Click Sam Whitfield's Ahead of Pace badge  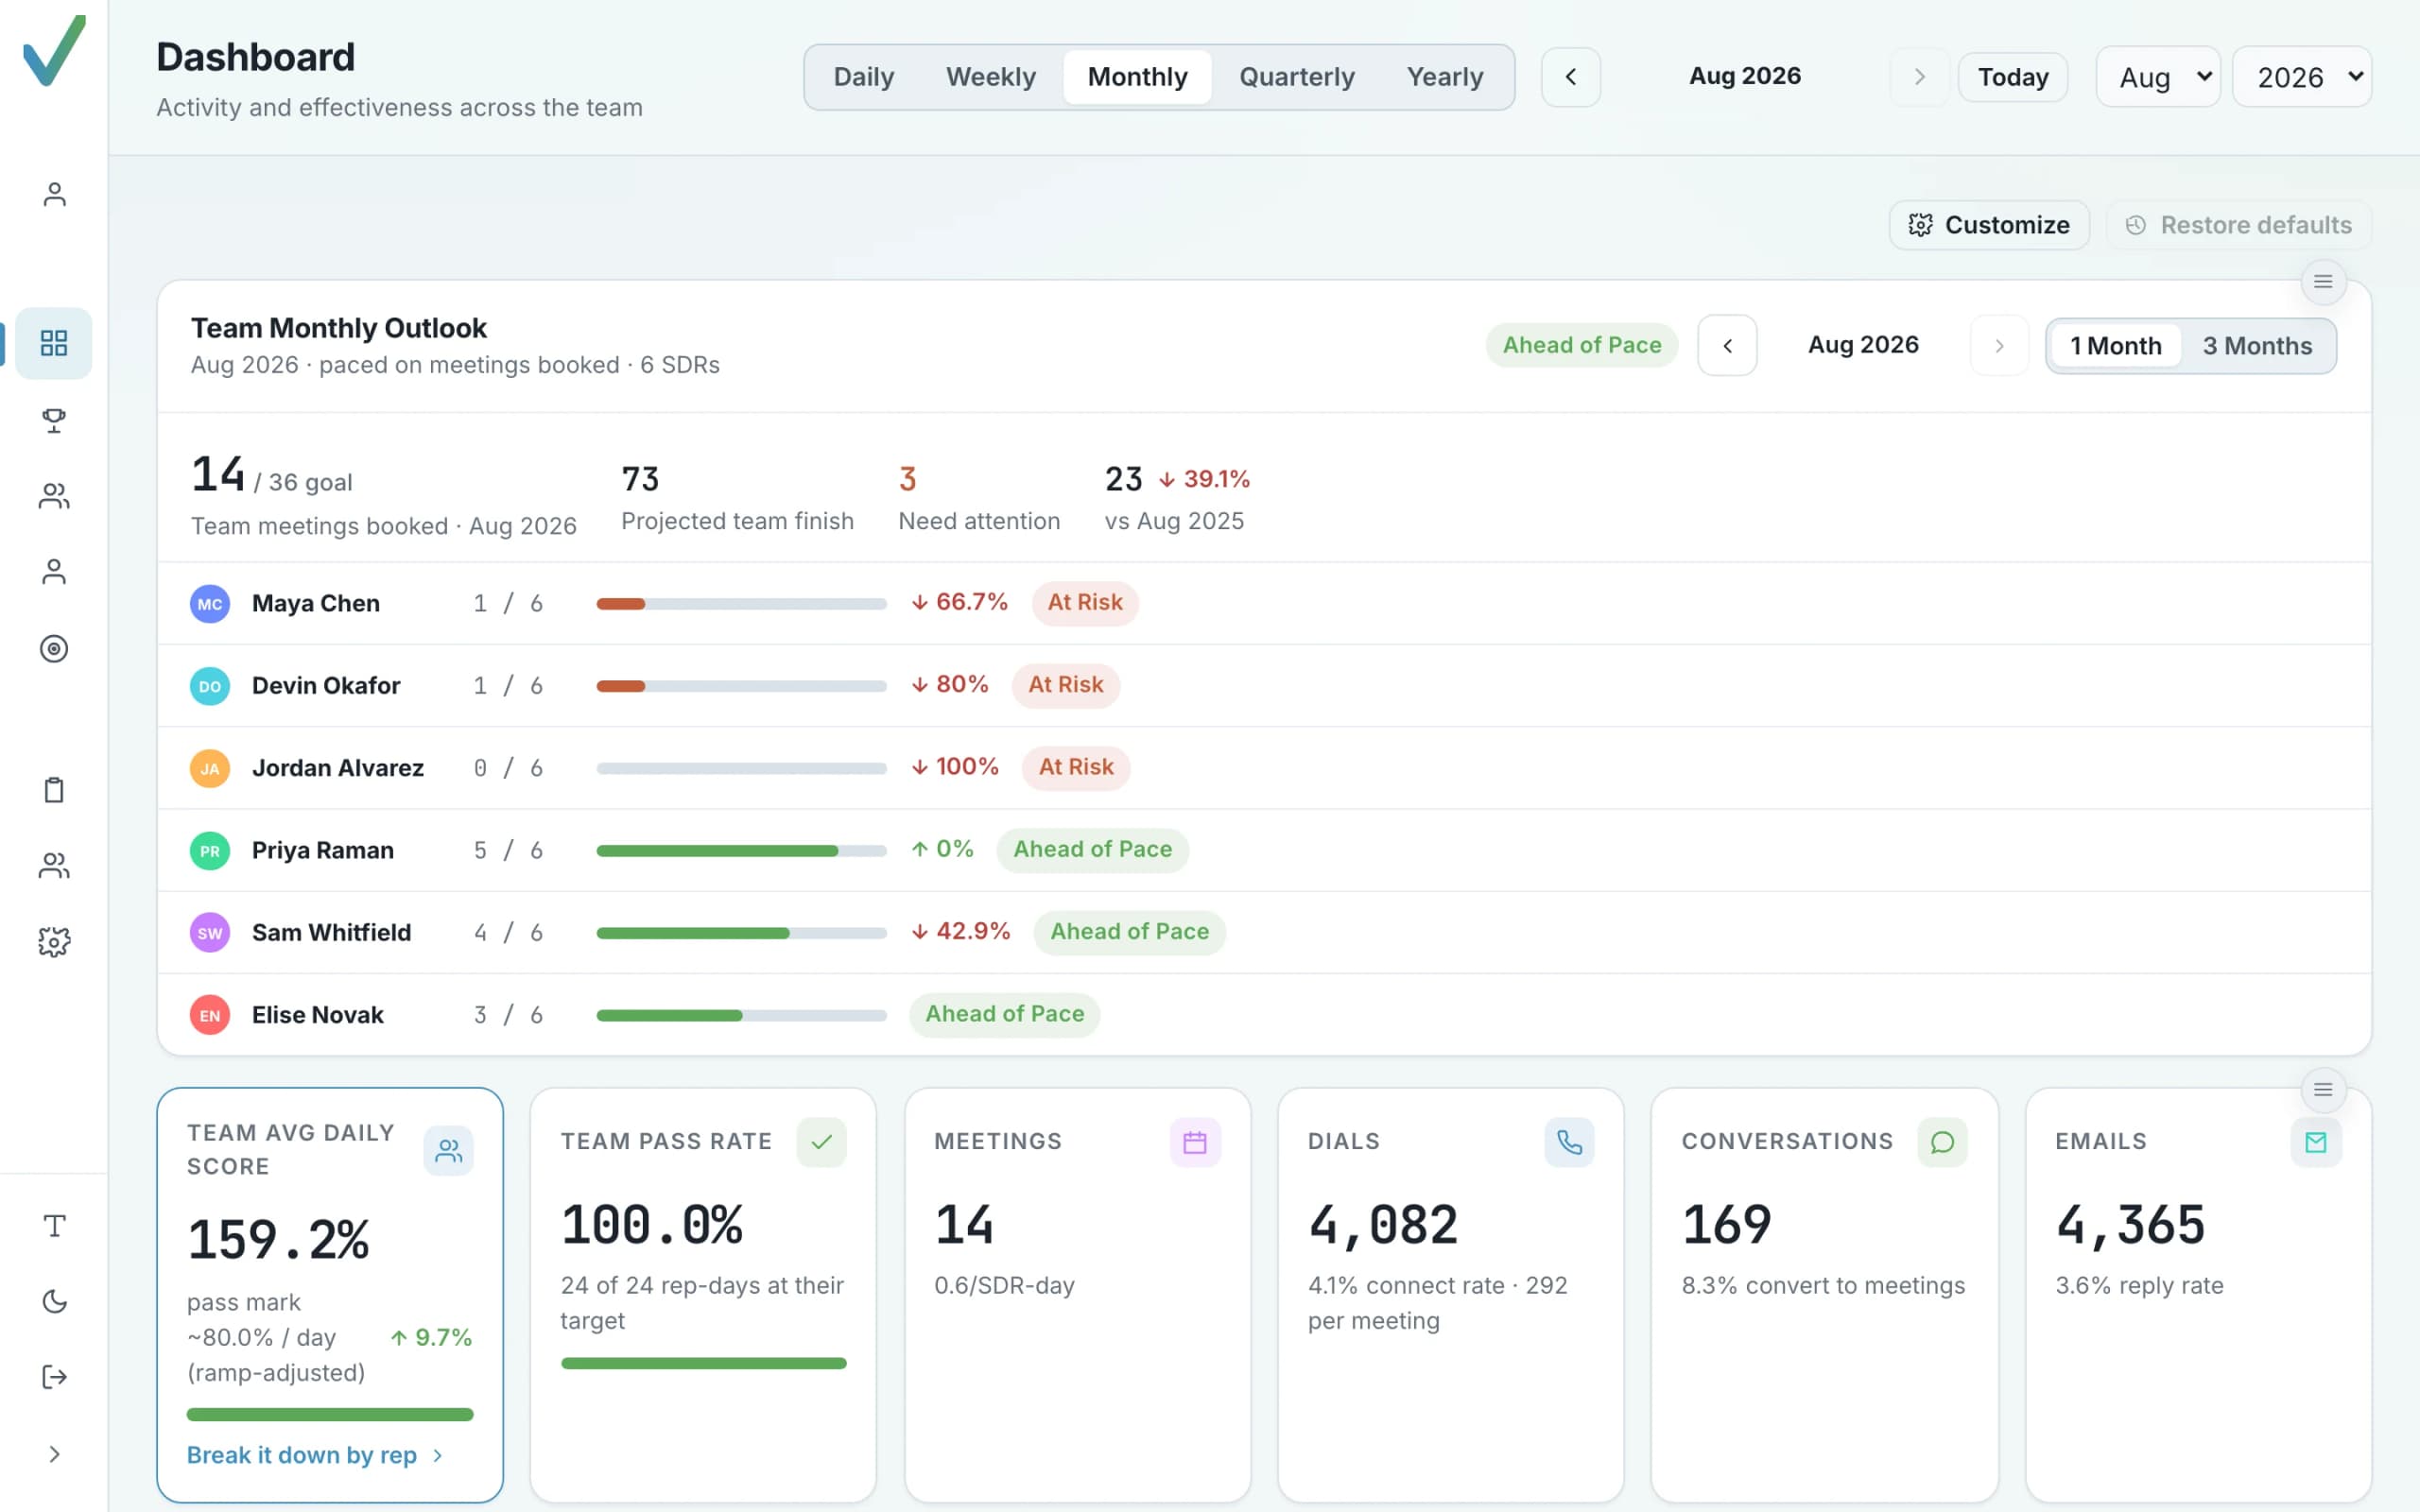pos(1130,932)
